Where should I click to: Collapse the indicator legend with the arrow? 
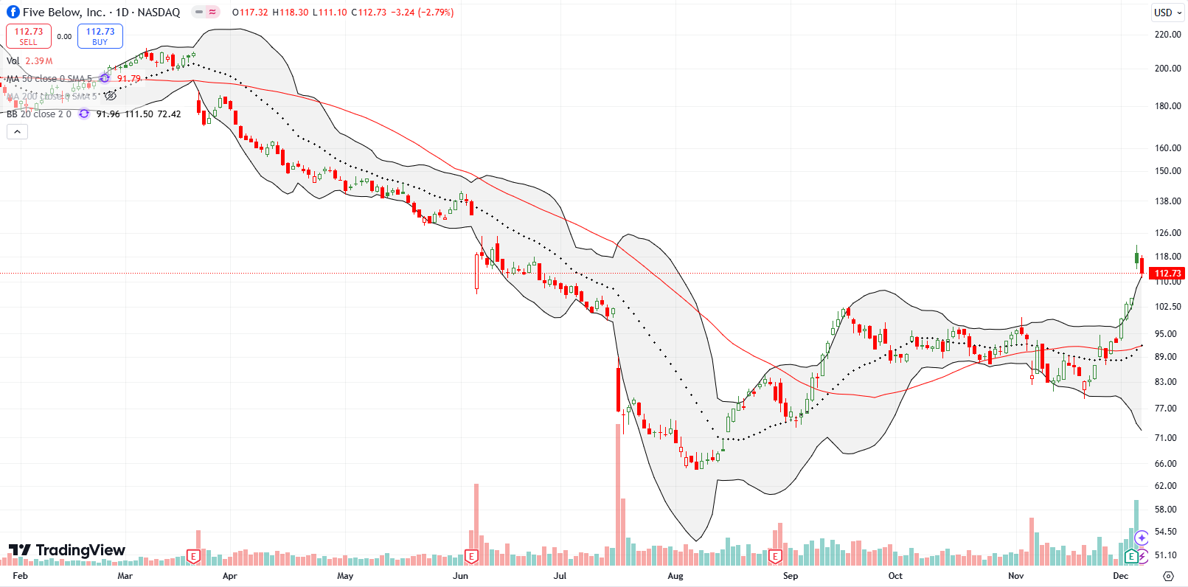click(x=17, y=132)
